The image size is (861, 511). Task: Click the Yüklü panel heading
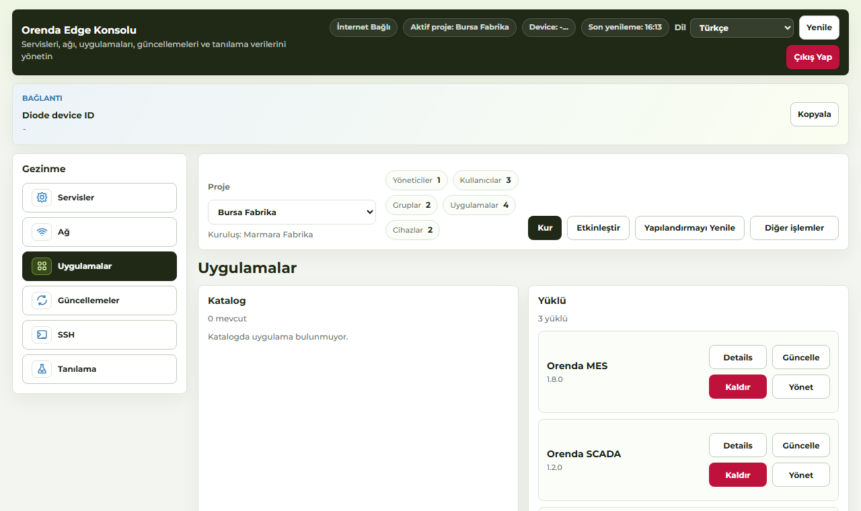pos(552,301)
